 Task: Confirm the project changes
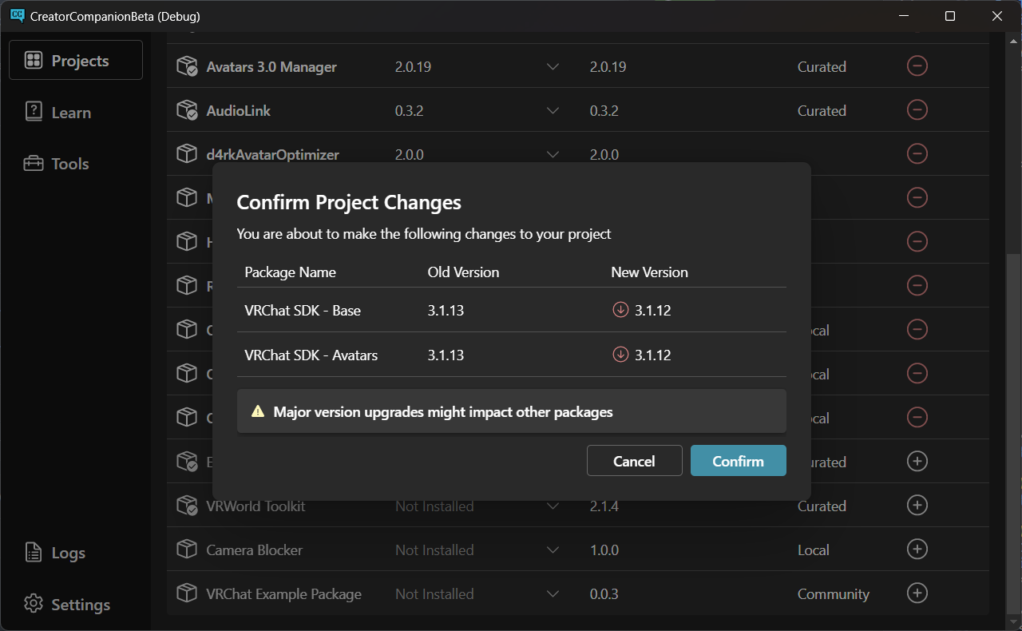[x=738, y=461]
